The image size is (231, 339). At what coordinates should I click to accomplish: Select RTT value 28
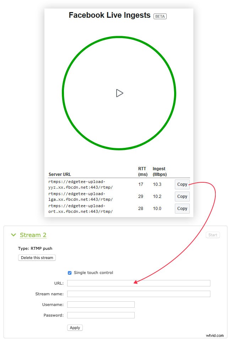point(141,209)
